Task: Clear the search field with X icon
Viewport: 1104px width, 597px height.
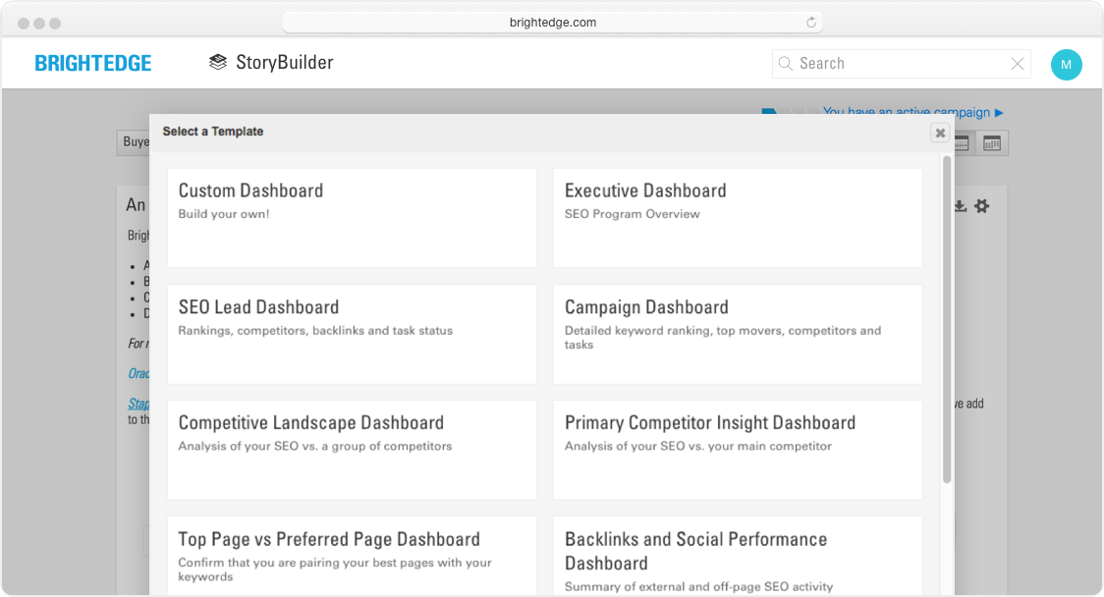Action: pyautogui.click(x=1018, y=64)
